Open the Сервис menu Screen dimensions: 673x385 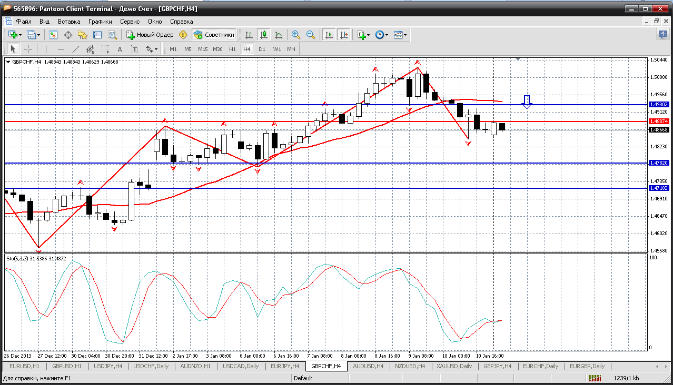[130, 22]
